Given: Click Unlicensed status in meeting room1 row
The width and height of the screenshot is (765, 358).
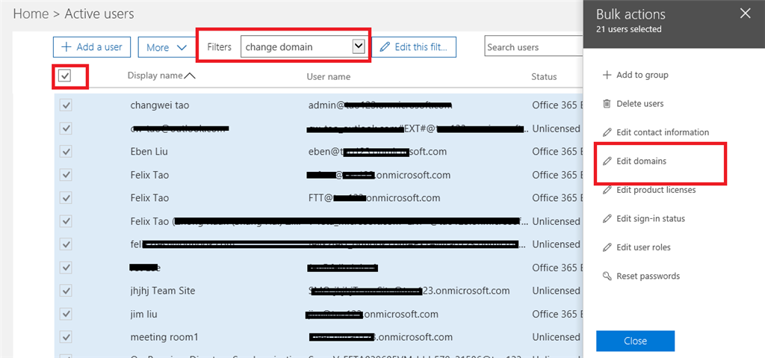Looking at the screenshot, I should pos(556,337).
